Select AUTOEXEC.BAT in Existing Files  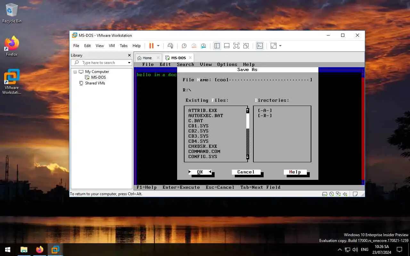click(x=206, y=116)
